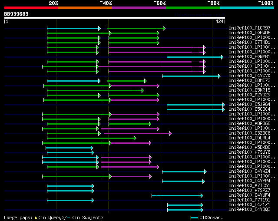Open the UniRef100_Q0PWU6 subject label

249,33
